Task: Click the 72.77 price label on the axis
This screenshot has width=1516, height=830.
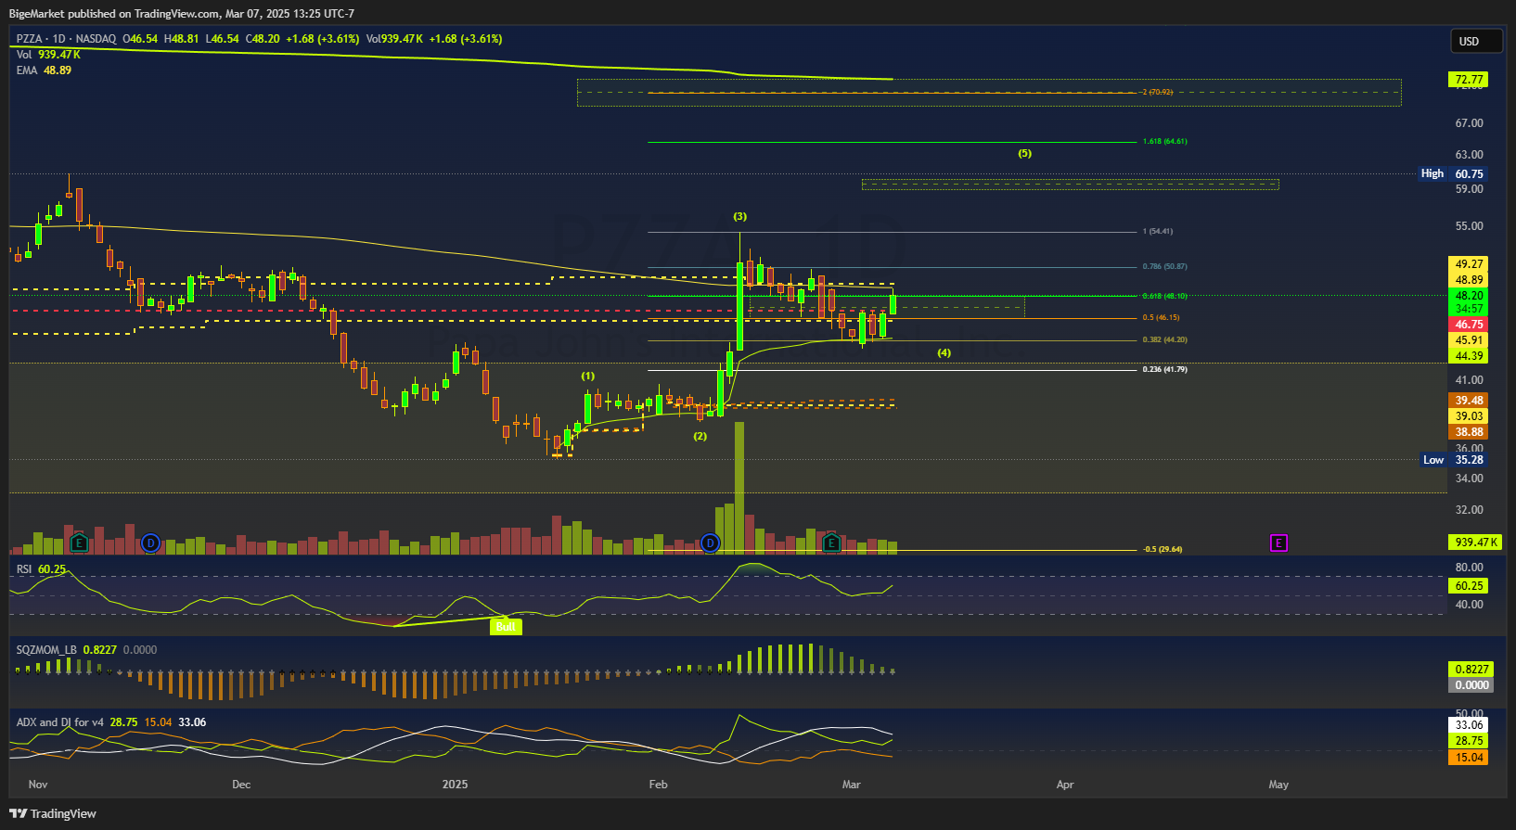Action: pos(1469,80)
